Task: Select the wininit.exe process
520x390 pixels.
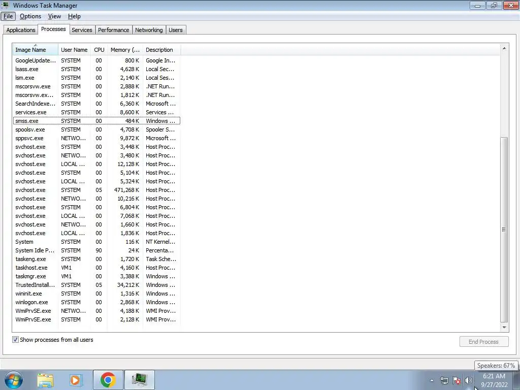Action: [x=96, y=294]
